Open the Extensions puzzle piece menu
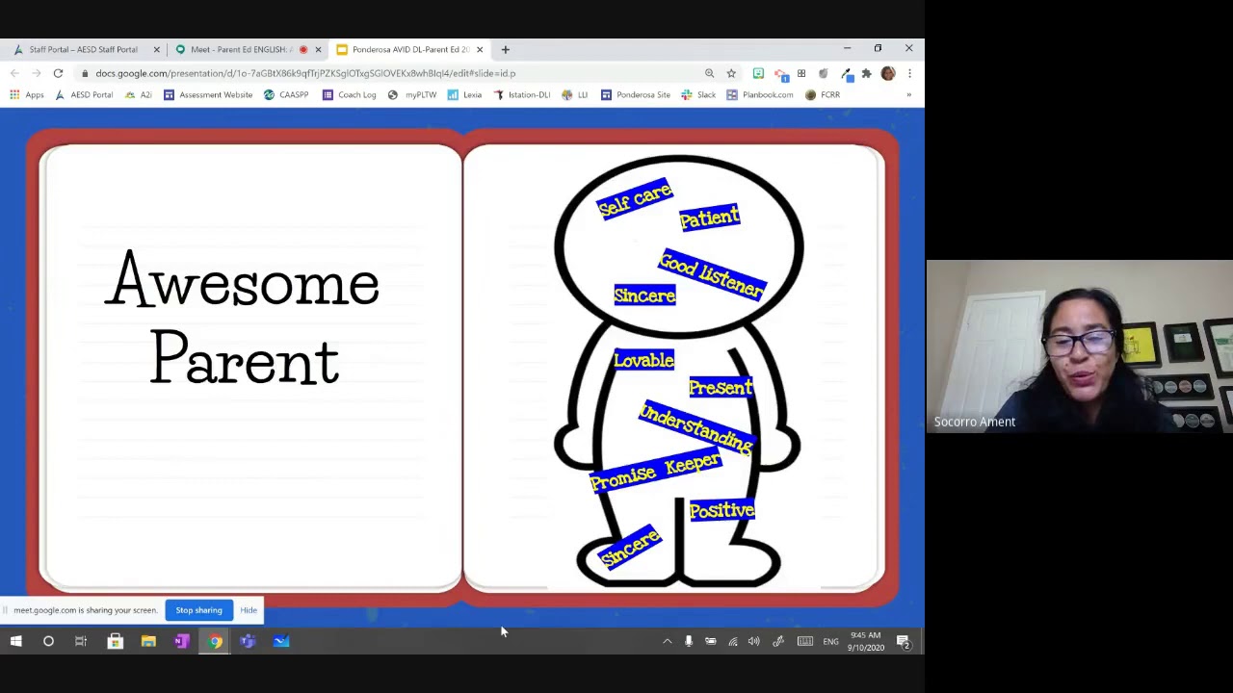Screen dimensions: 1233x693 pos(866,73)
